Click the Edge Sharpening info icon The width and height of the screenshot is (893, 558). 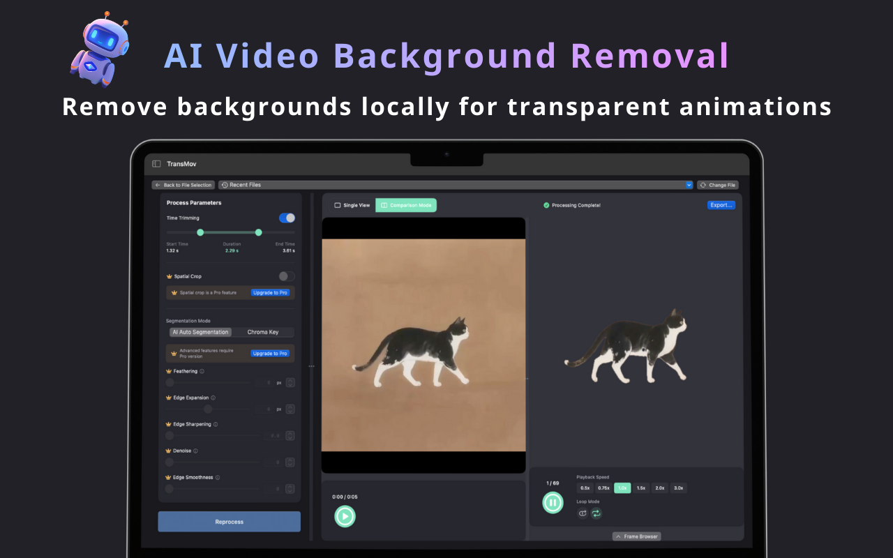coord(216,424)
